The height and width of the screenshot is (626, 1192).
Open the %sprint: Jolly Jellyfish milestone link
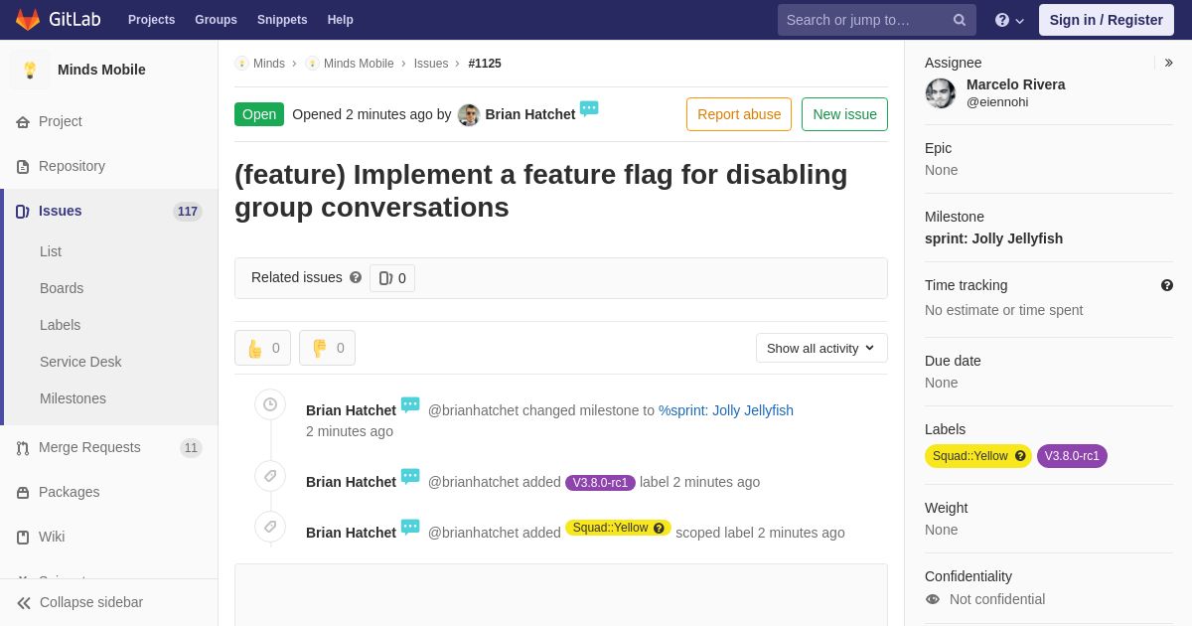coord(726,410)
